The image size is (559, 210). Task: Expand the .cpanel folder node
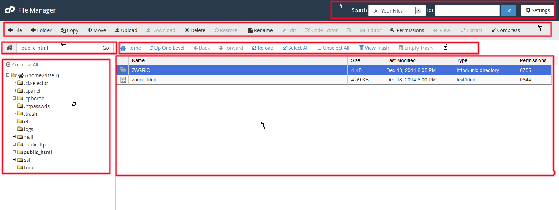14,90
